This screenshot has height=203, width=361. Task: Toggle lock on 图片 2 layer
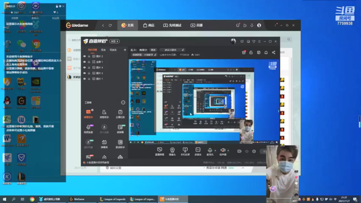click(x=89, y=56)
